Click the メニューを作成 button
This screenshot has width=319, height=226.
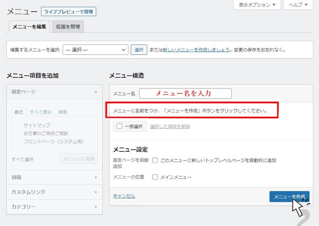point(289,197)
